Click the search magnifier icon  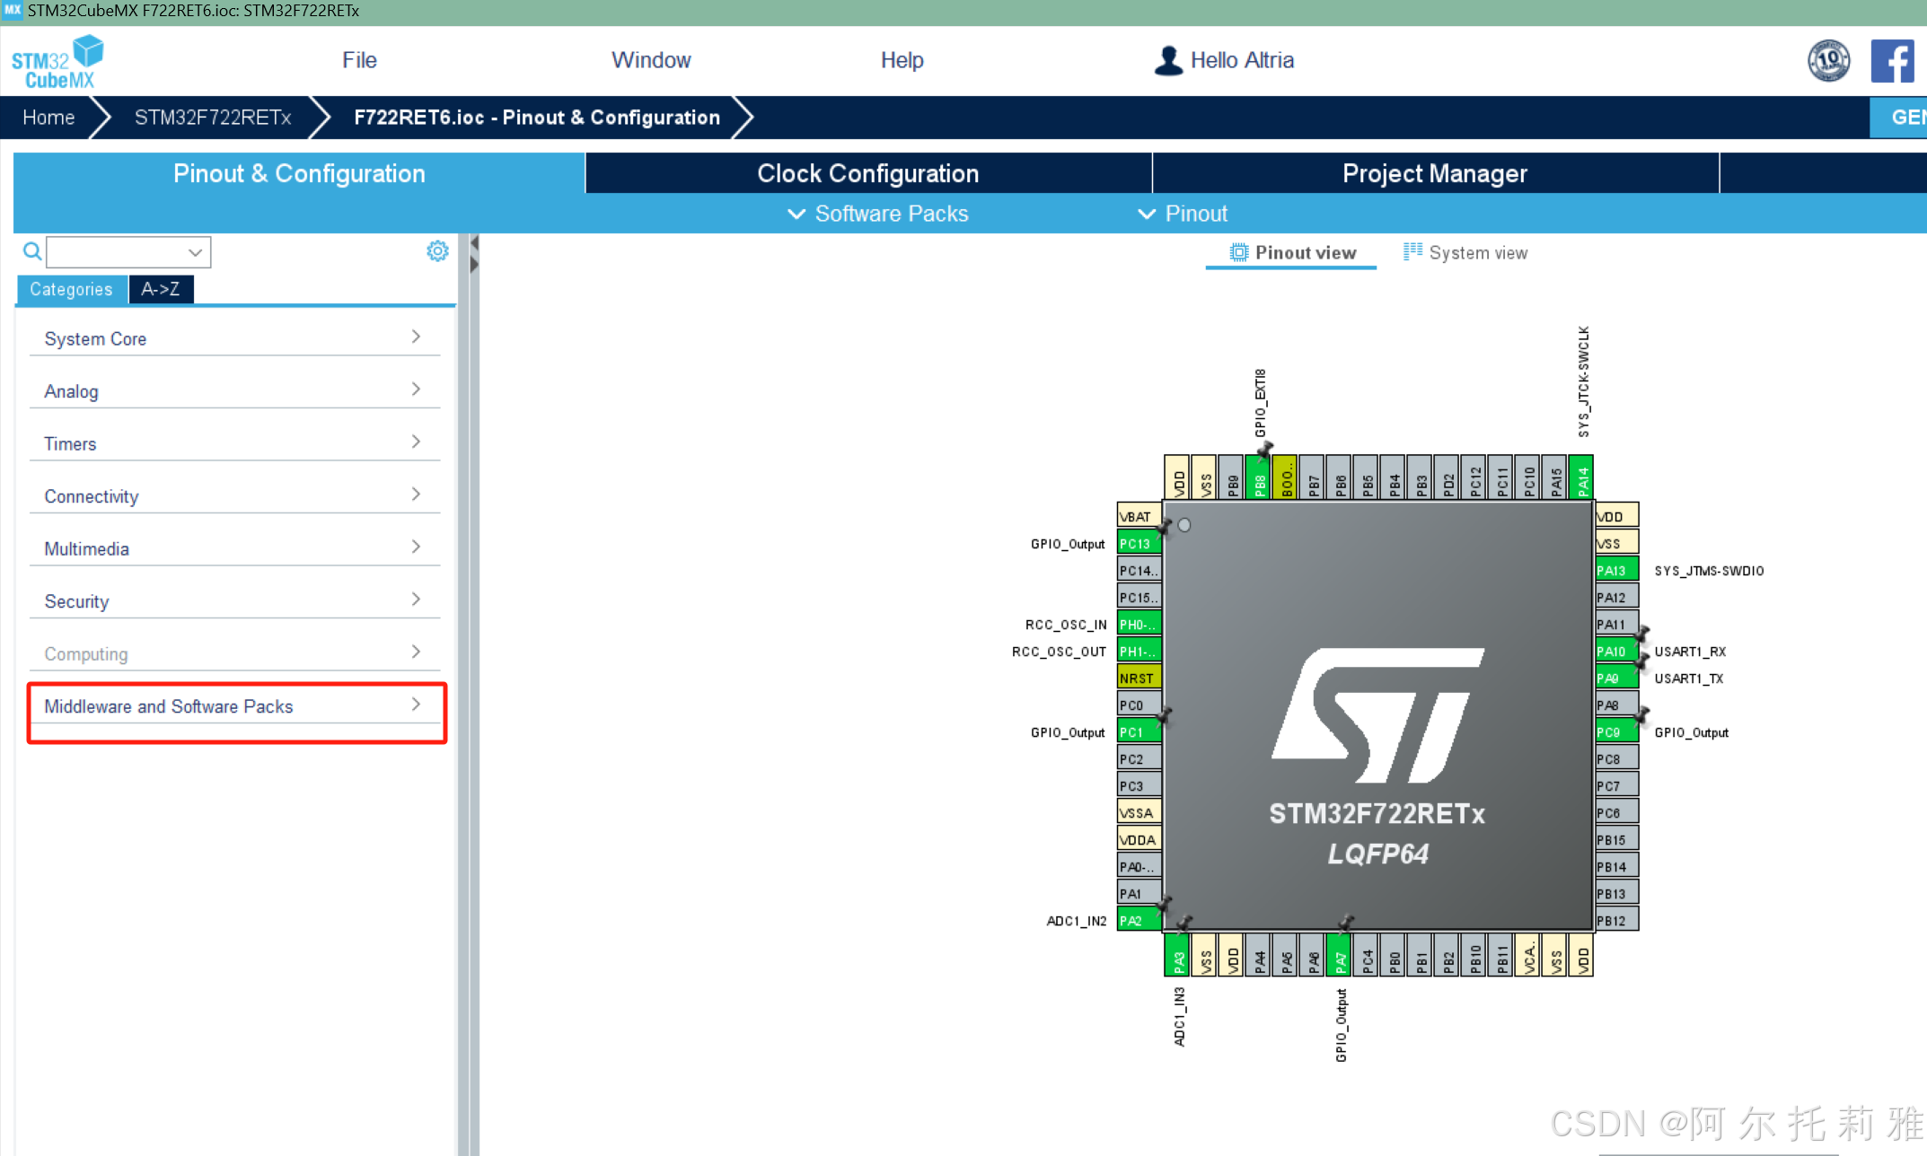coord(31,250)
